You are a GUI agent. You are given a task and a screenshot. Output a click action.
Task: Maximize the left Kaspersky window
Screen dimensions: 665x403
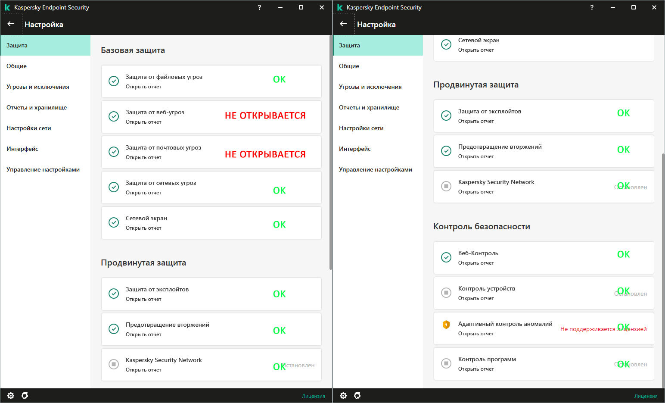tap(301, 7)
